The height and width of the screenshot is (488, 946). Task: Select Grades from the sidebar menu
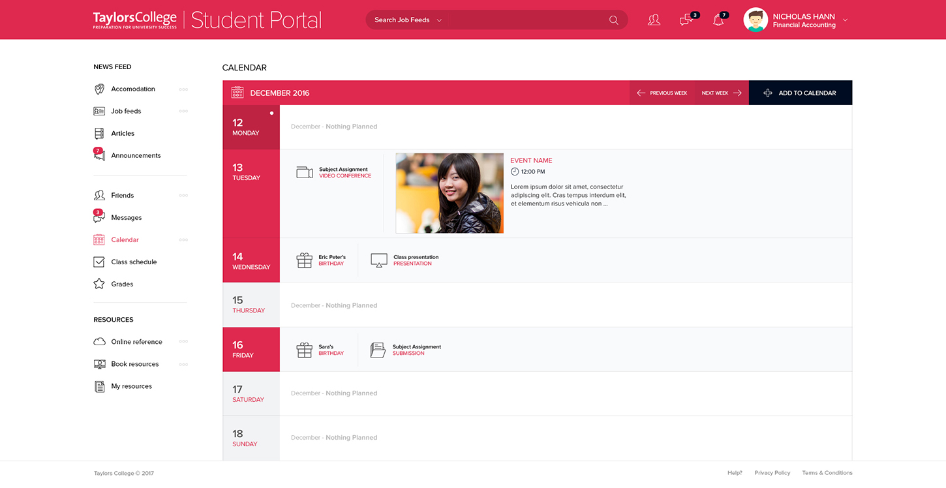click(x=122, y=284)
